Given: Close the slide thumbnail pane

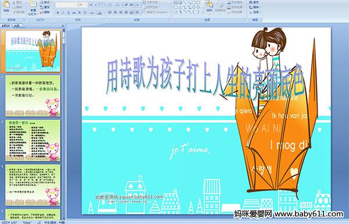Looking at the screenshot, I should (63, 26).
